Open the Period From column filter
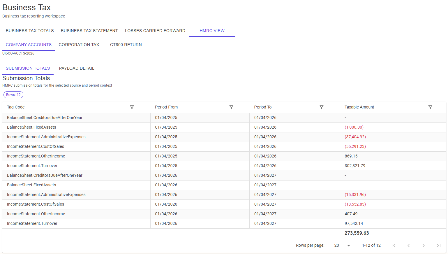Viewport: 448px width, 254px height. pos(231,107)
